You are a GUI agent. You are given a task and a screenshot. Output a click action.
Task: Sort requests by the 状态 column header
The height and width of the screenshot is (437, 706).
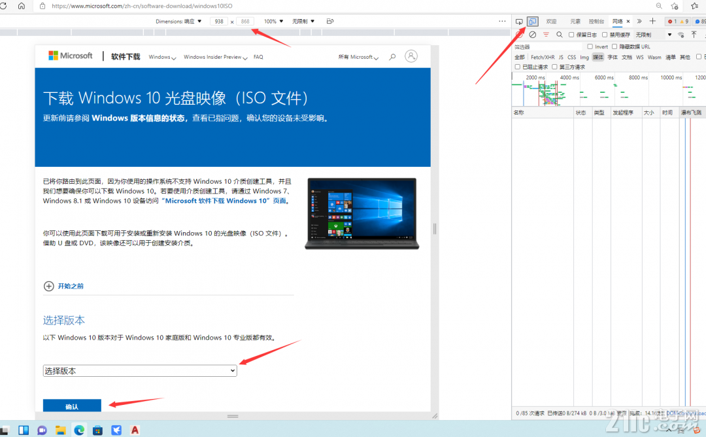[x=581, y=113]
